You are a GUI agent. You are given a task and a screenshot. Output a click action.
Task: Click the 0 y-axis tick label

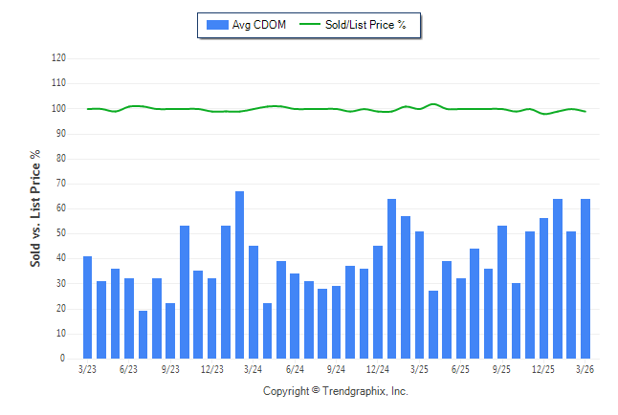63,359
